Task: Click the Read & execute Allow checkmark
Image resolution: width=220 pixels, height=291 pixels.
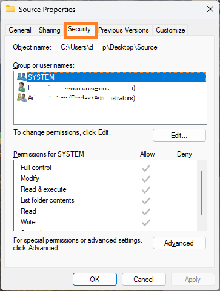Action: pos(146,190)
